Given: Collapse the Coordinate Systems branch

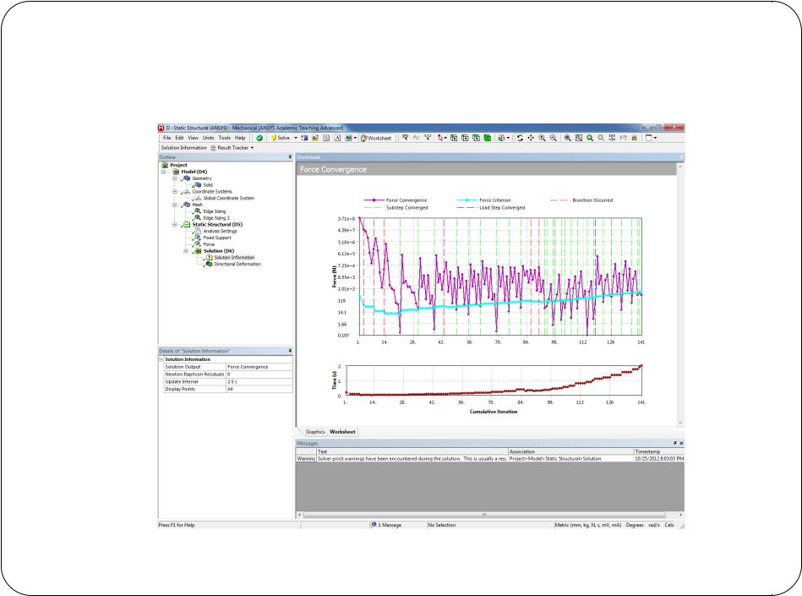Looking at the screenshot, I should click(174, 192).
